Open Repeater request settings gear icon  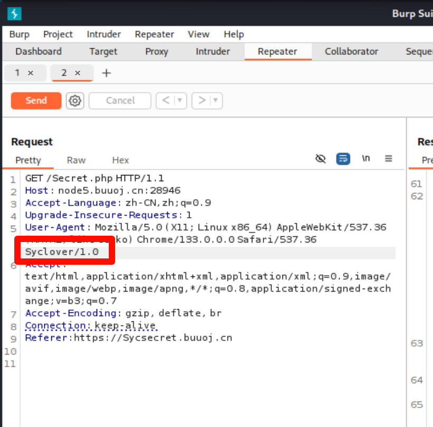(x=75, y=100)
